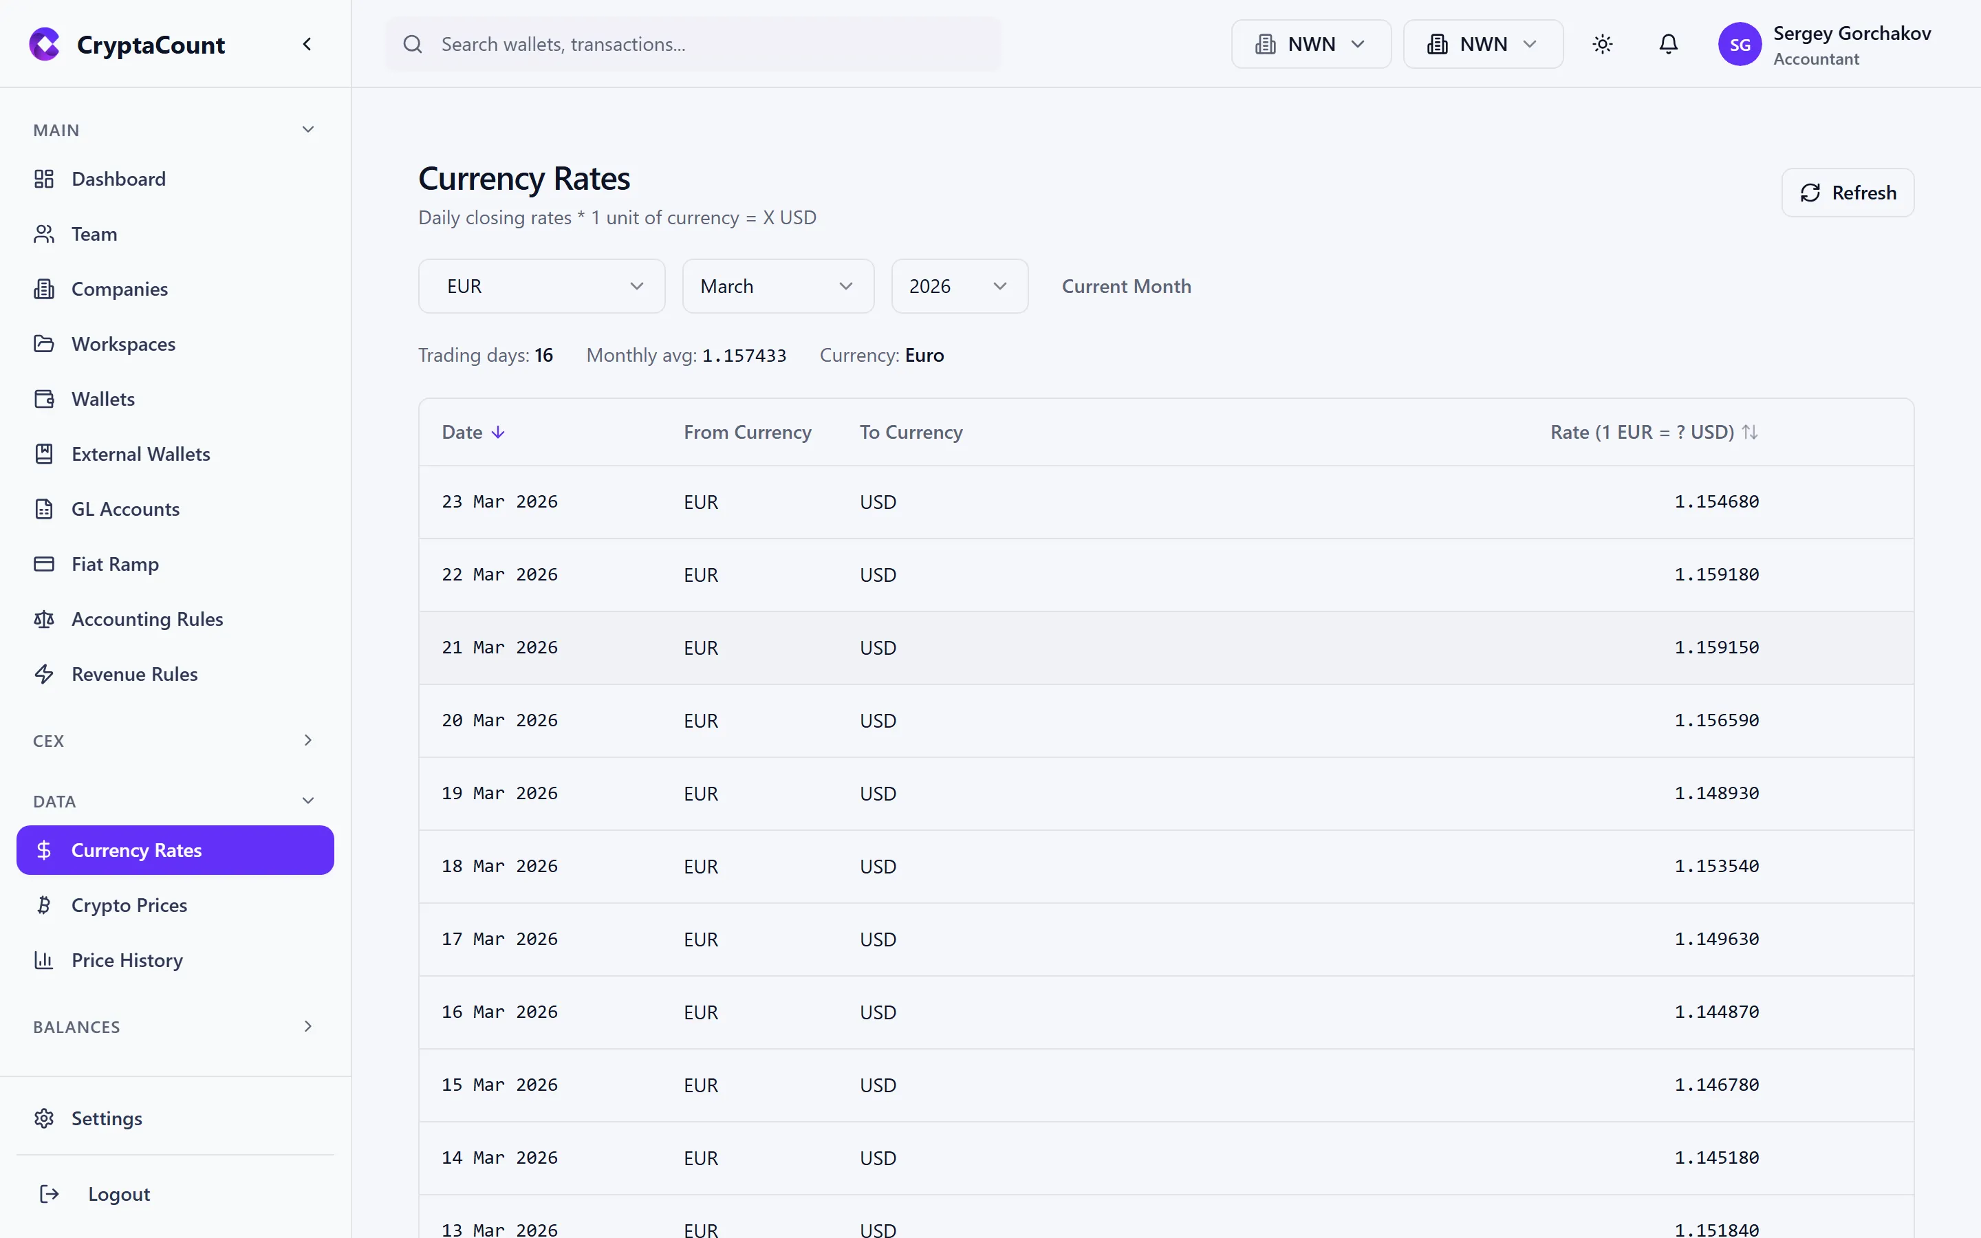Collapse sidebar using the chevron arrow

(x=307, y=44)
